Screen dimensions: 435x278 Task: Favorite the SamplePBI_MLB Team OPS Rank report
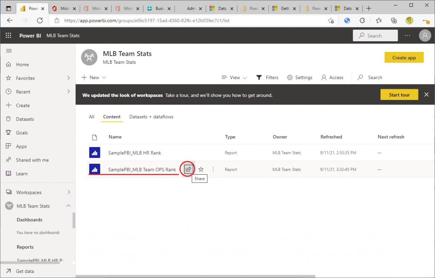201,169
